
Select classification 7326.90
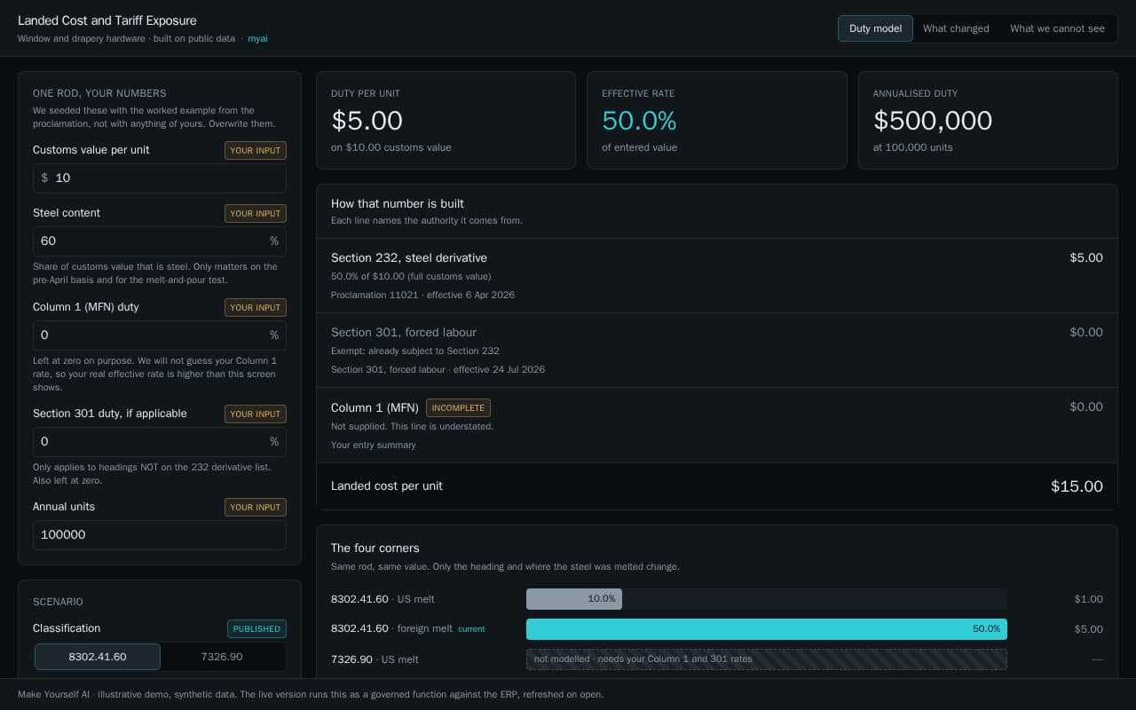tap(222, 657)
